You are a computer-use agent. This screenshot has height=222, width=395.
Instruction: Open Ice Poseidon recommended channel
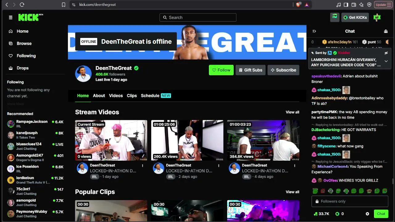35,169
